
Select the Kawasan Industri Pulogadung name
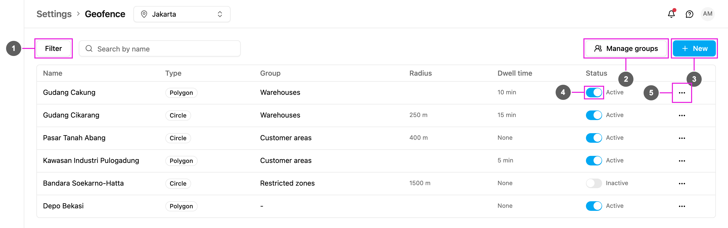tap(91, 160)
